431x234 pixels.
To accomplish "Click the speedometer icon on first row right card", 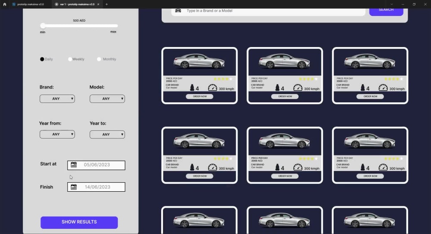I will 383,88.
